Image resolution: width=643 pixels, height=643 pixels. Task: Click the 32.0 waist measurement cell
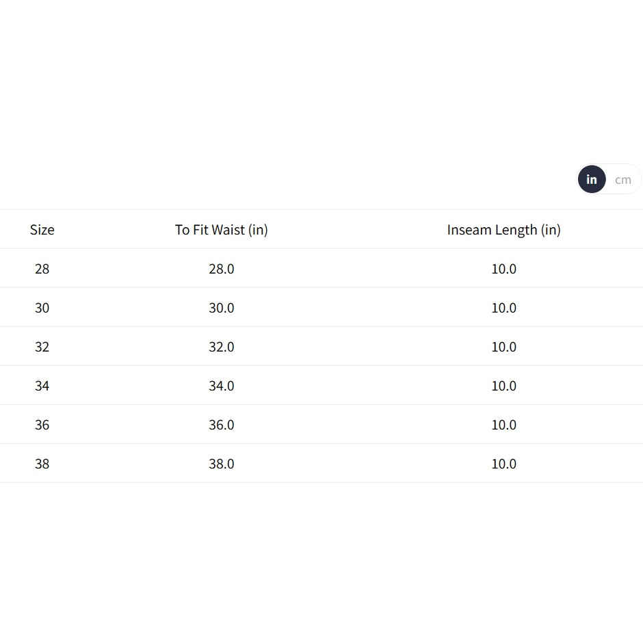coord(221,347)
